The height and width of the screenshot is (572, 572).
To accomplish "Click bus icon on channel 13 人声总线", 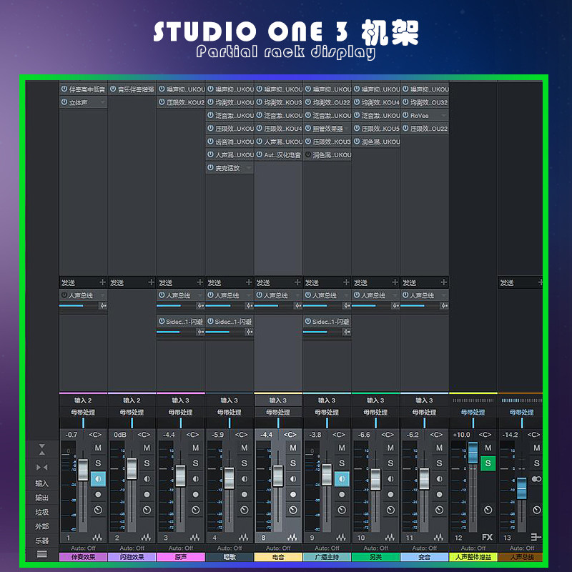I will (536, 538).
